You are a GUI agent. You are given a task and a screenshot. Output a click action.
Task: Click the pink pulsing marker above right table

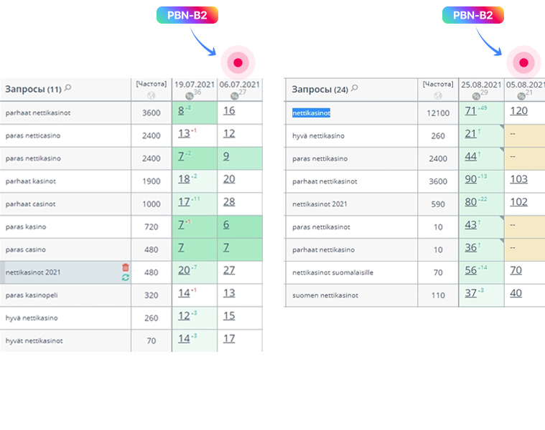(x=523, y=63)
